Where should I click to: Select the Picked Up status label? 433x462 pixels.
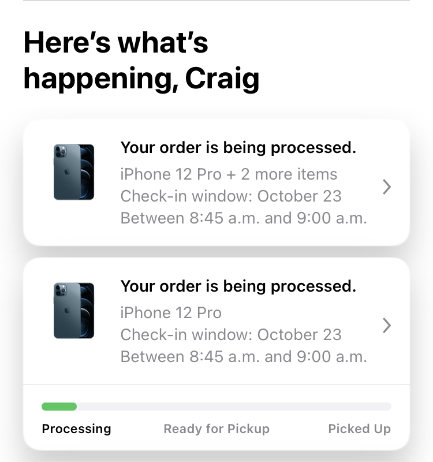pos(359,429)
